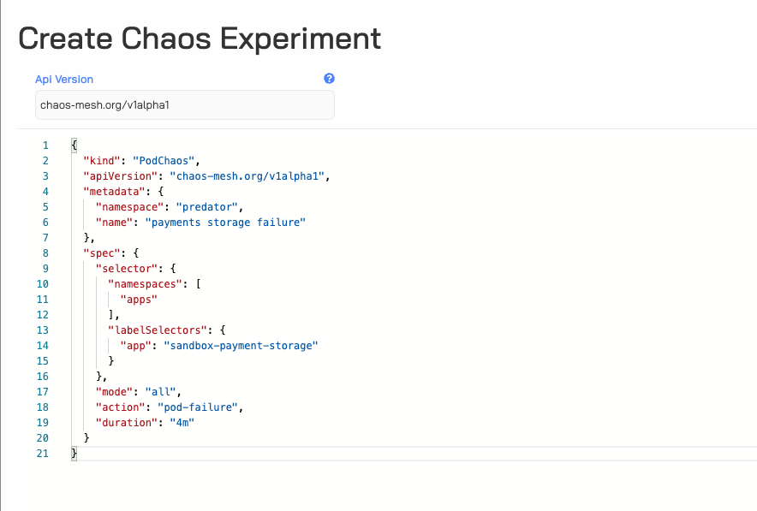Click the "payments storage failure" name value

[x=225, y=223]
